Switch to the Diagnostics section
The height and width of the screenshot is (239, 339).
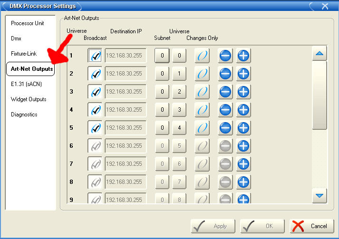point(24,115)
